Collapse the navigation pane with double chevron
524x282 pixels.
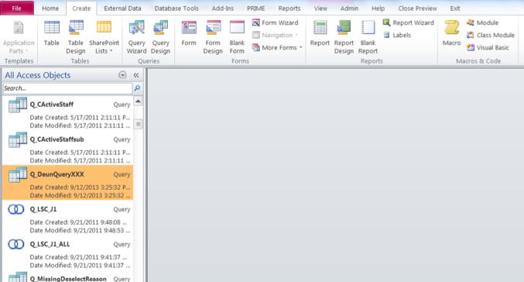tap(136, 75)
